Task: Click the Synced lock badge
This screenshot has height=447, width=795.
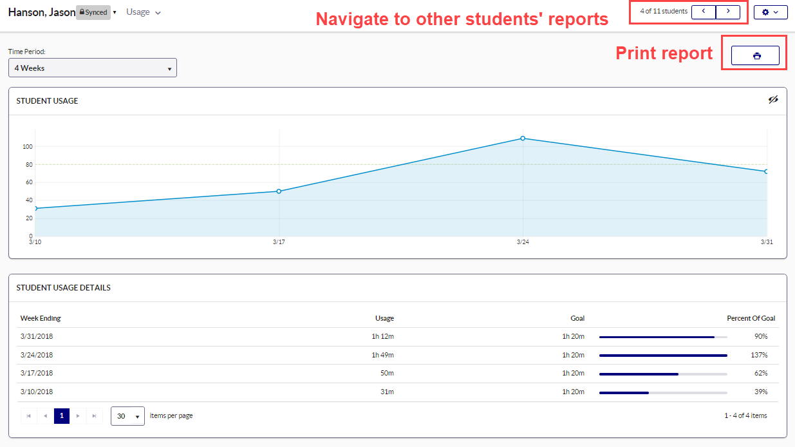Action: tap(93, 12)
